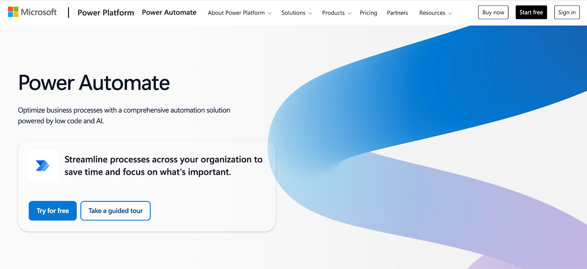Screen dimensions: 587x269
Task: Open the Pricing page
Action: [x=368, y=13]
